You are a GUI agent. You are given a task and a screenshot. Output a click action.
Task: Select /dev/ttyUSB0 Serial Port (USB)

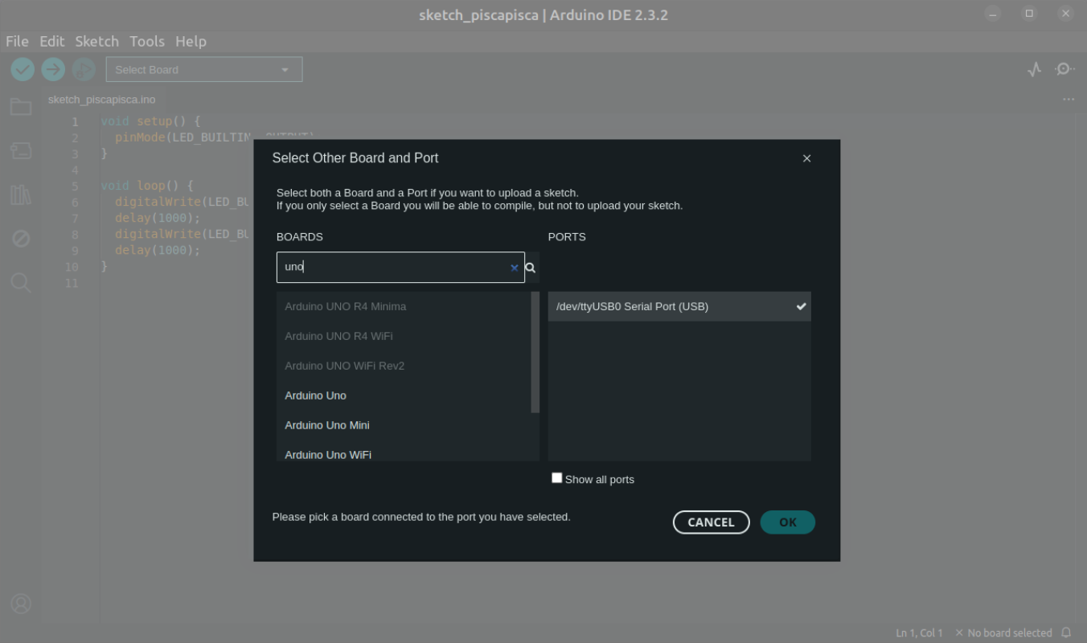point(679,306)
